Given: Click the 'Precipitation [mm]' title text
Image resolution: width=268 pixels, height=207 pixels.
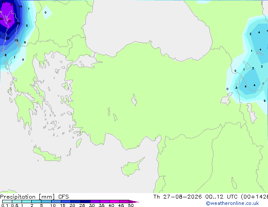Looking at the screenshot, I should point(27,197).
